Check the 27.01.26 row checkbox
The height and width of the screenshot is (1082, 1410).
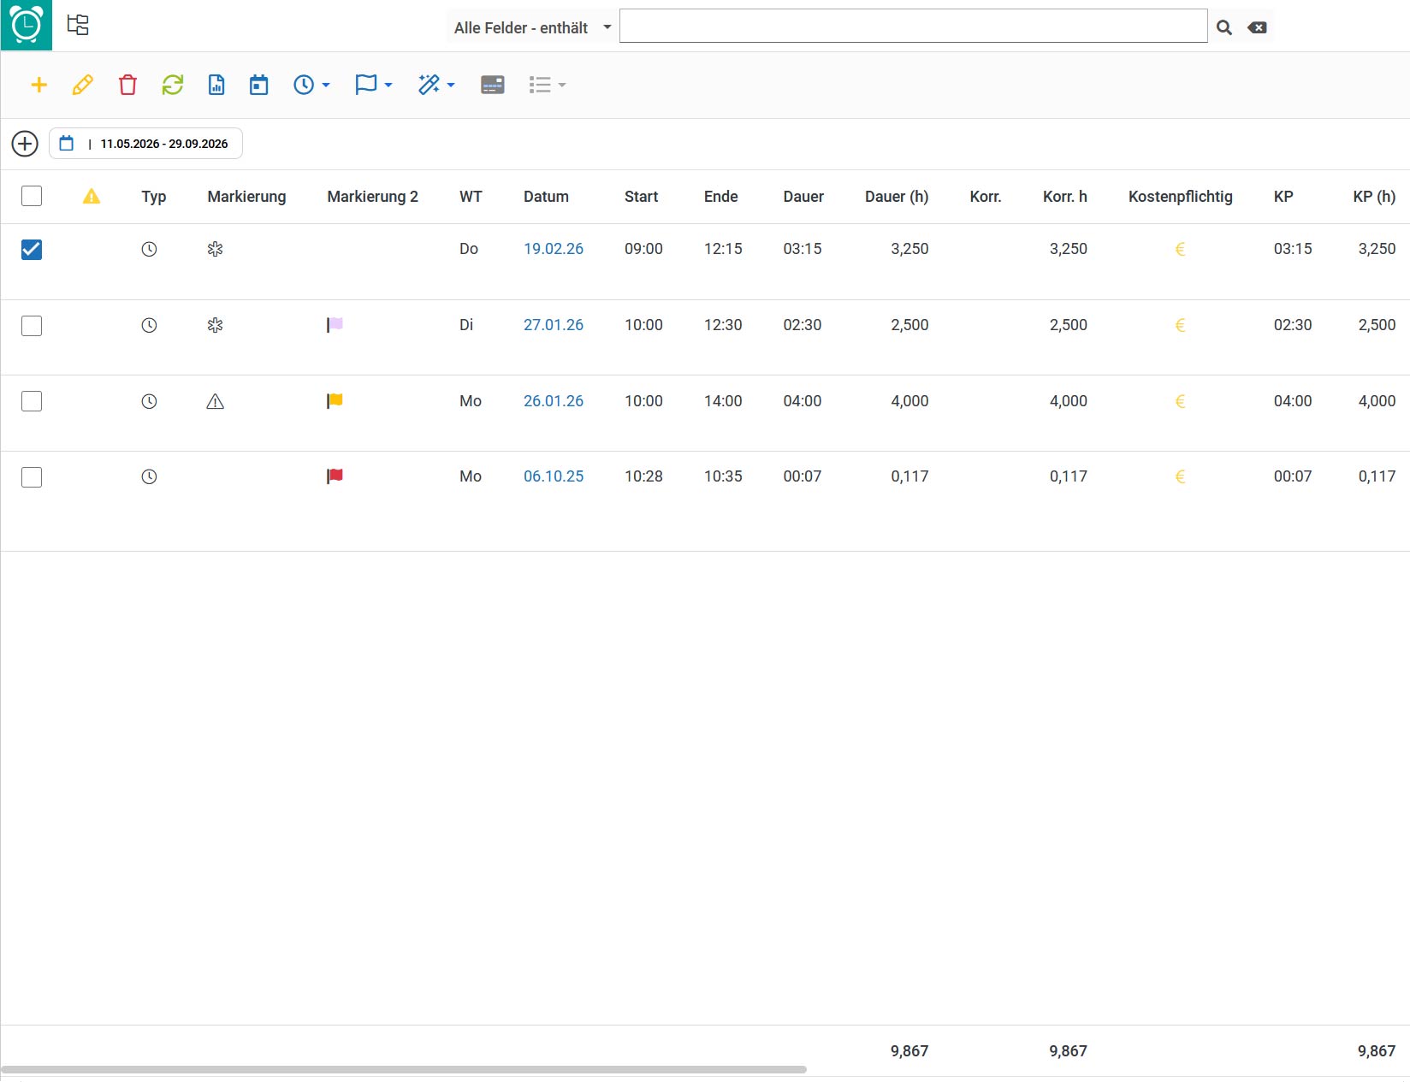coord(32,325)
